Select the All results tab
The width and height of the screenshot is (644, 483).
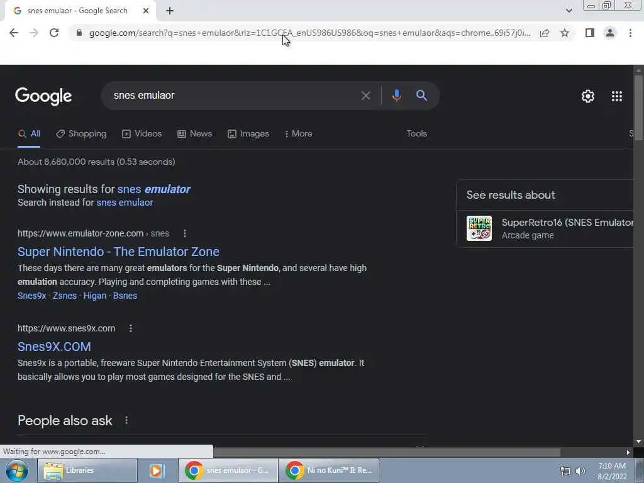(x=29, y=134)
